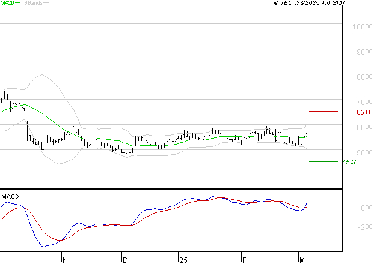Click the latest tall price bar
The width and height of the screenshot is (377, 264).
click(x=307, y=126)
